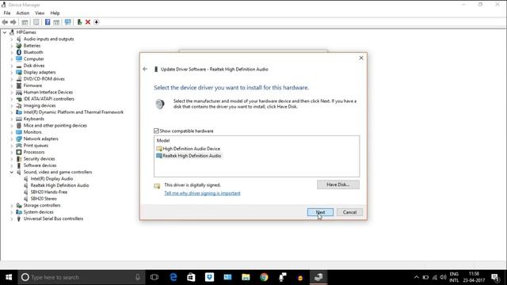This screenshot has width=507, height=285.
Task: Click the Cancel button
Action: coord(349,212)
